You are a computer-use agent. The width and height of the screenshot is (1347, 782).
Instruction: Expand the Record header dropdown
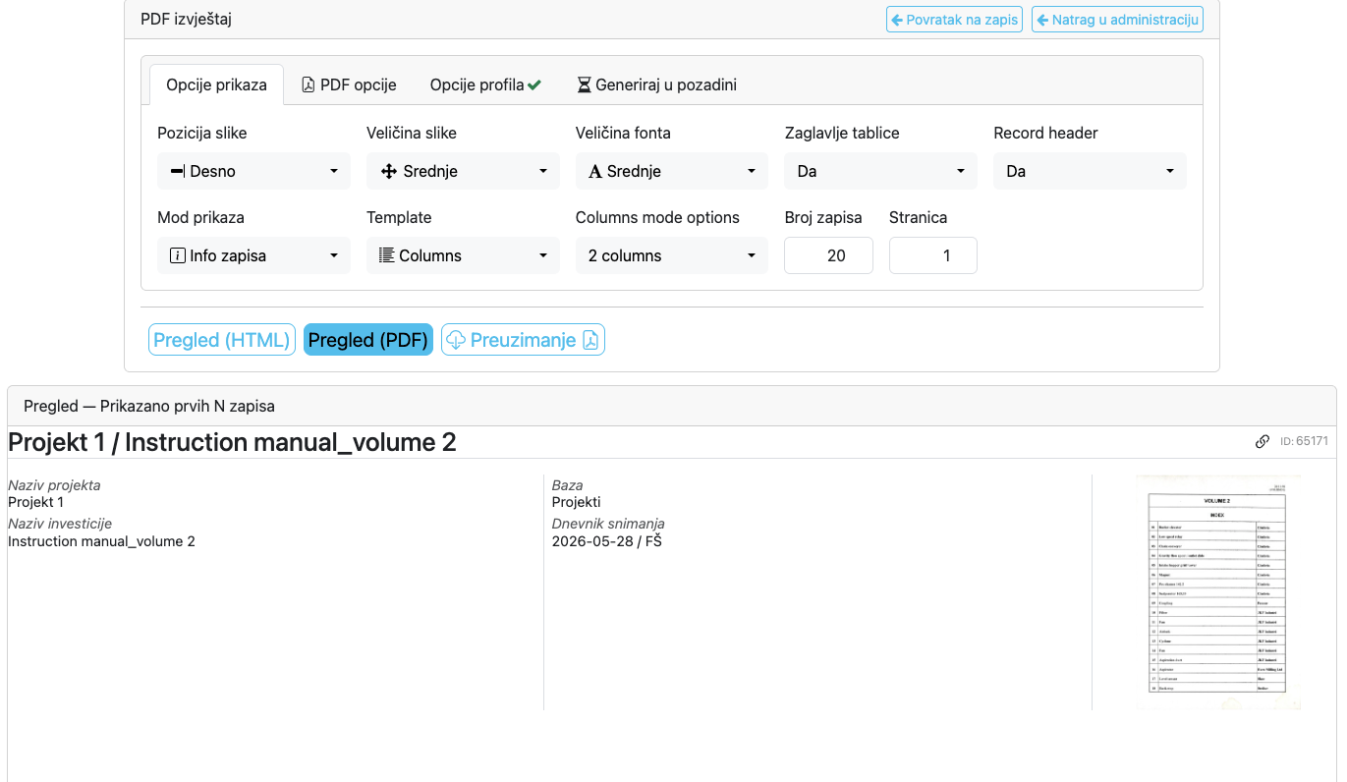(1090, 171)
